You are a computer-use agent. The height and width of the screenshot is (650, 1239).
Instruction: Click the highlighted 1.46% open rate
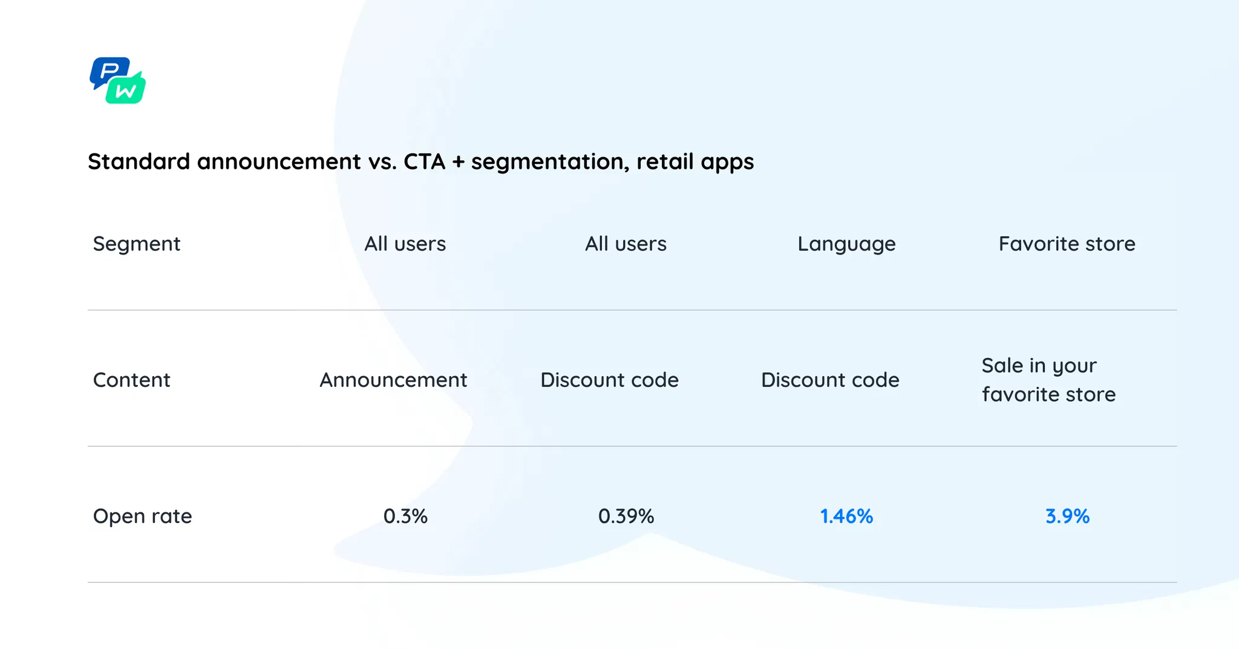point(846,516)
